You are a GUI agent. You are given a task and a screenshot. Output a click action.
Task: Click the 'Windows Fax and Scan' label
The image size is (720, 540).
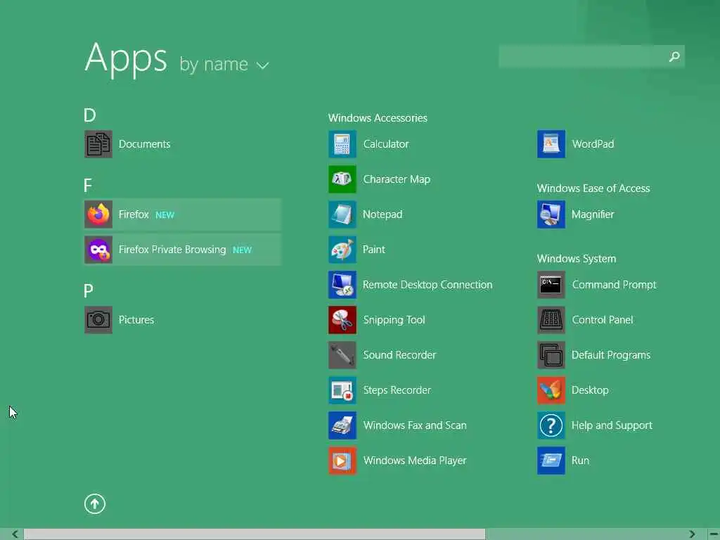click(x=415, y=425)
